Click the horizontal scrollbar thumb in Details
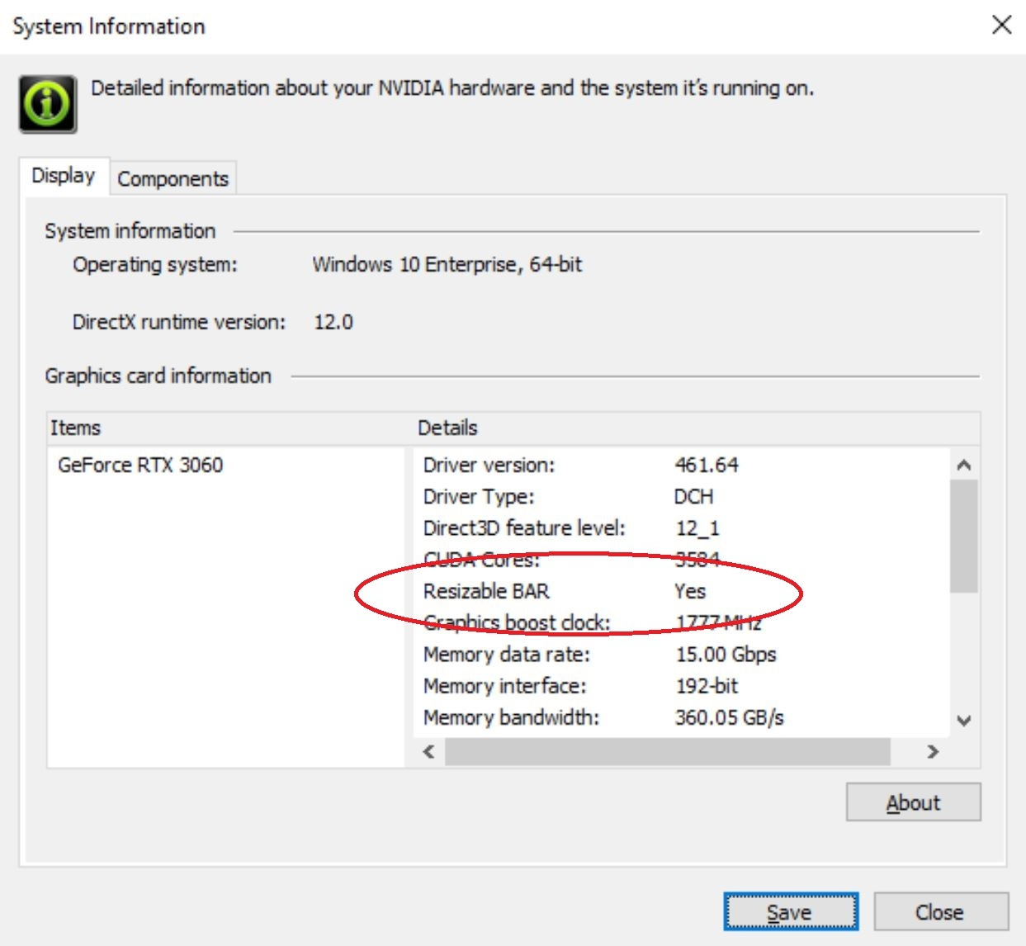1026x946 pixels. 668,751
